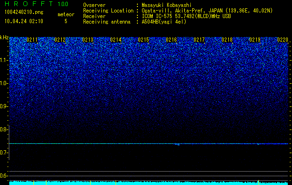
Task: Click the 0218 time label
Action: (227, 40)
